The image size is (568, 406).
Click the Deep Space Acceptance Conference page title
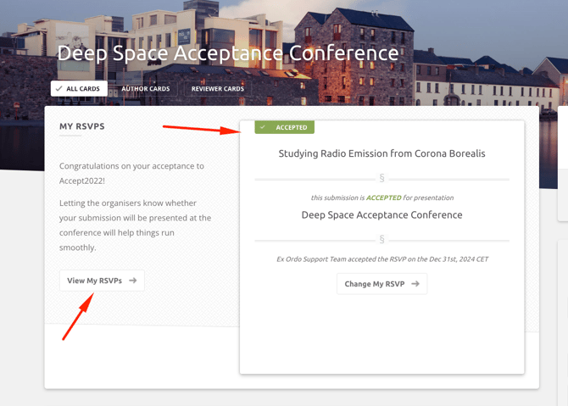[x=227, y=53]
